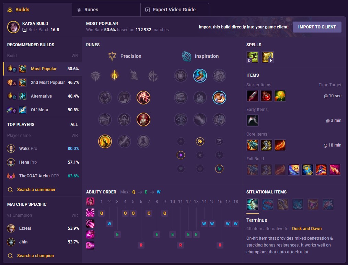348x265 pixels.
Task: Click the Coup de Grace rune icon
Action: 105,141
